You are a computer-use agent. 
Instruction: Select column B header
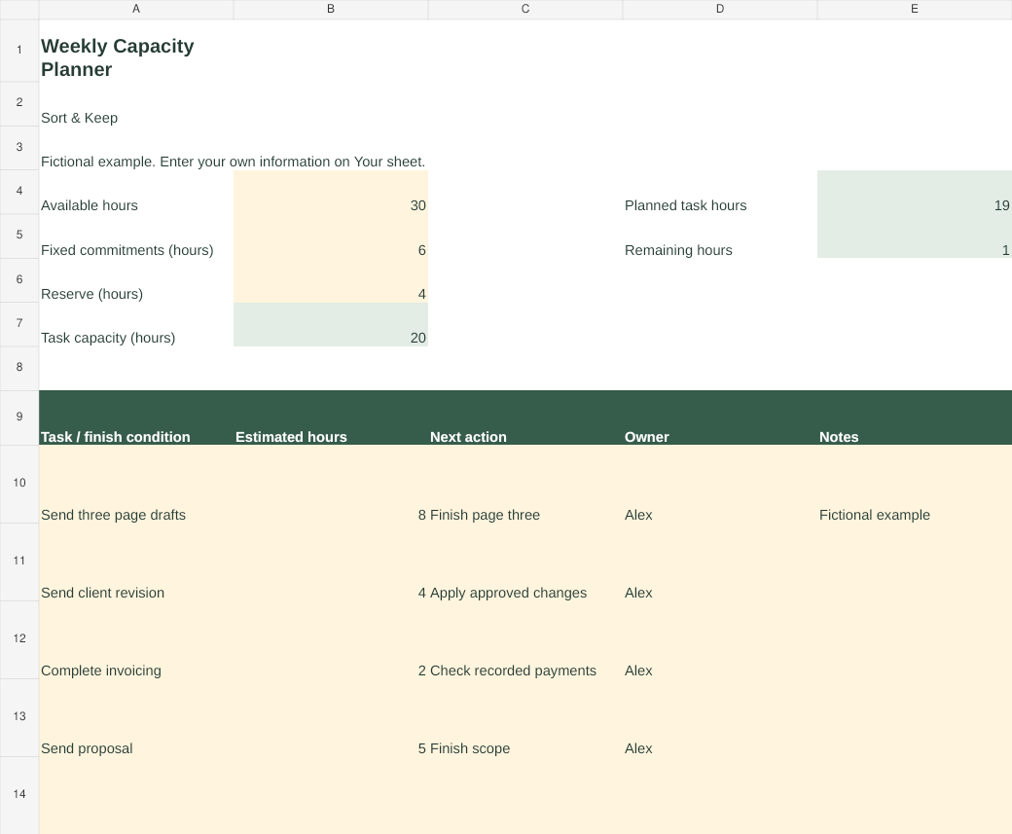pos(331,9)
